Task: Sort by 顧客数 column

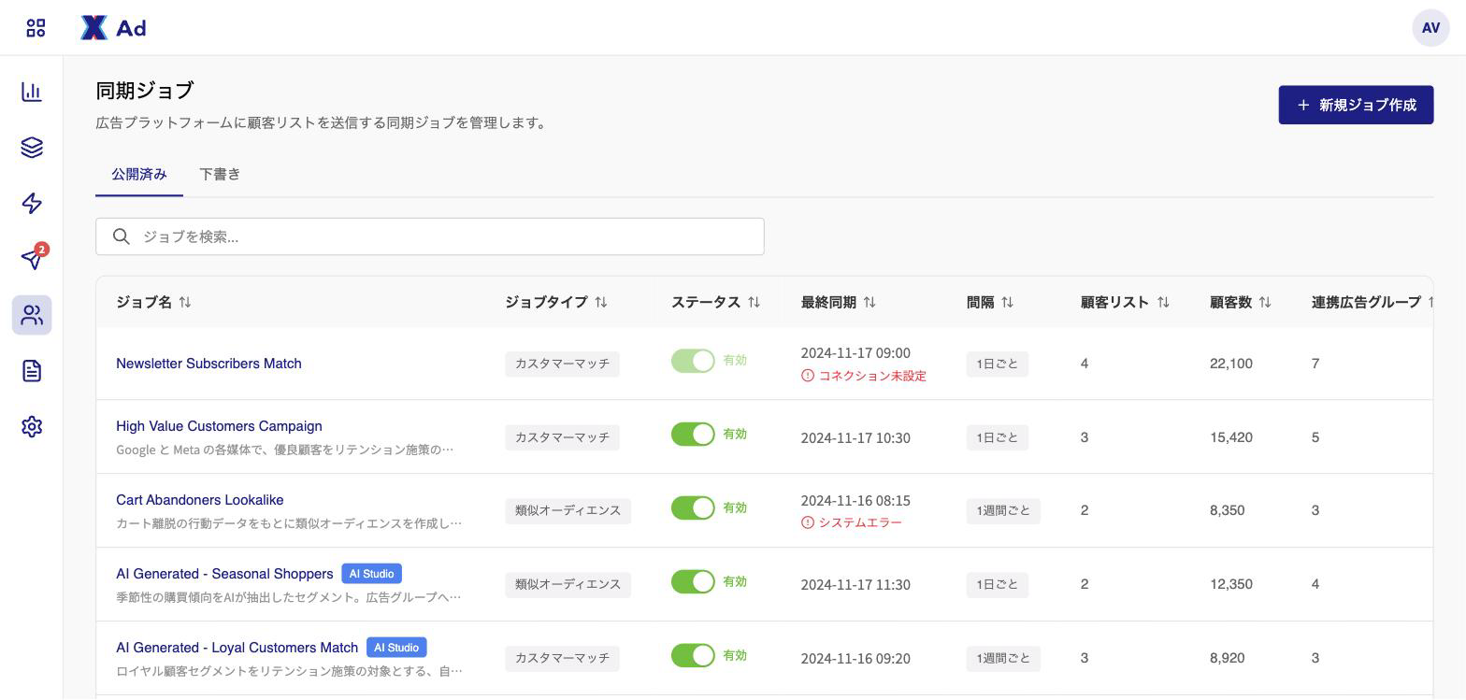Action: point(1265,302)
